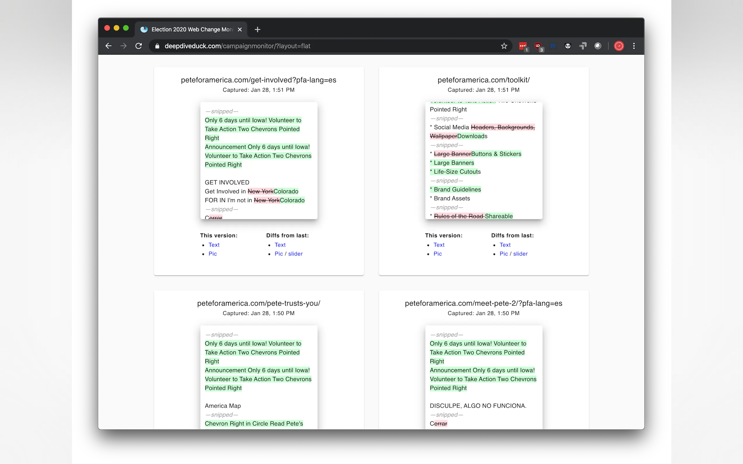Image resolution: width=743 pixels, height=464 pixels.
Task: Open Text diff for get-involved page
Action: [280, 245]
